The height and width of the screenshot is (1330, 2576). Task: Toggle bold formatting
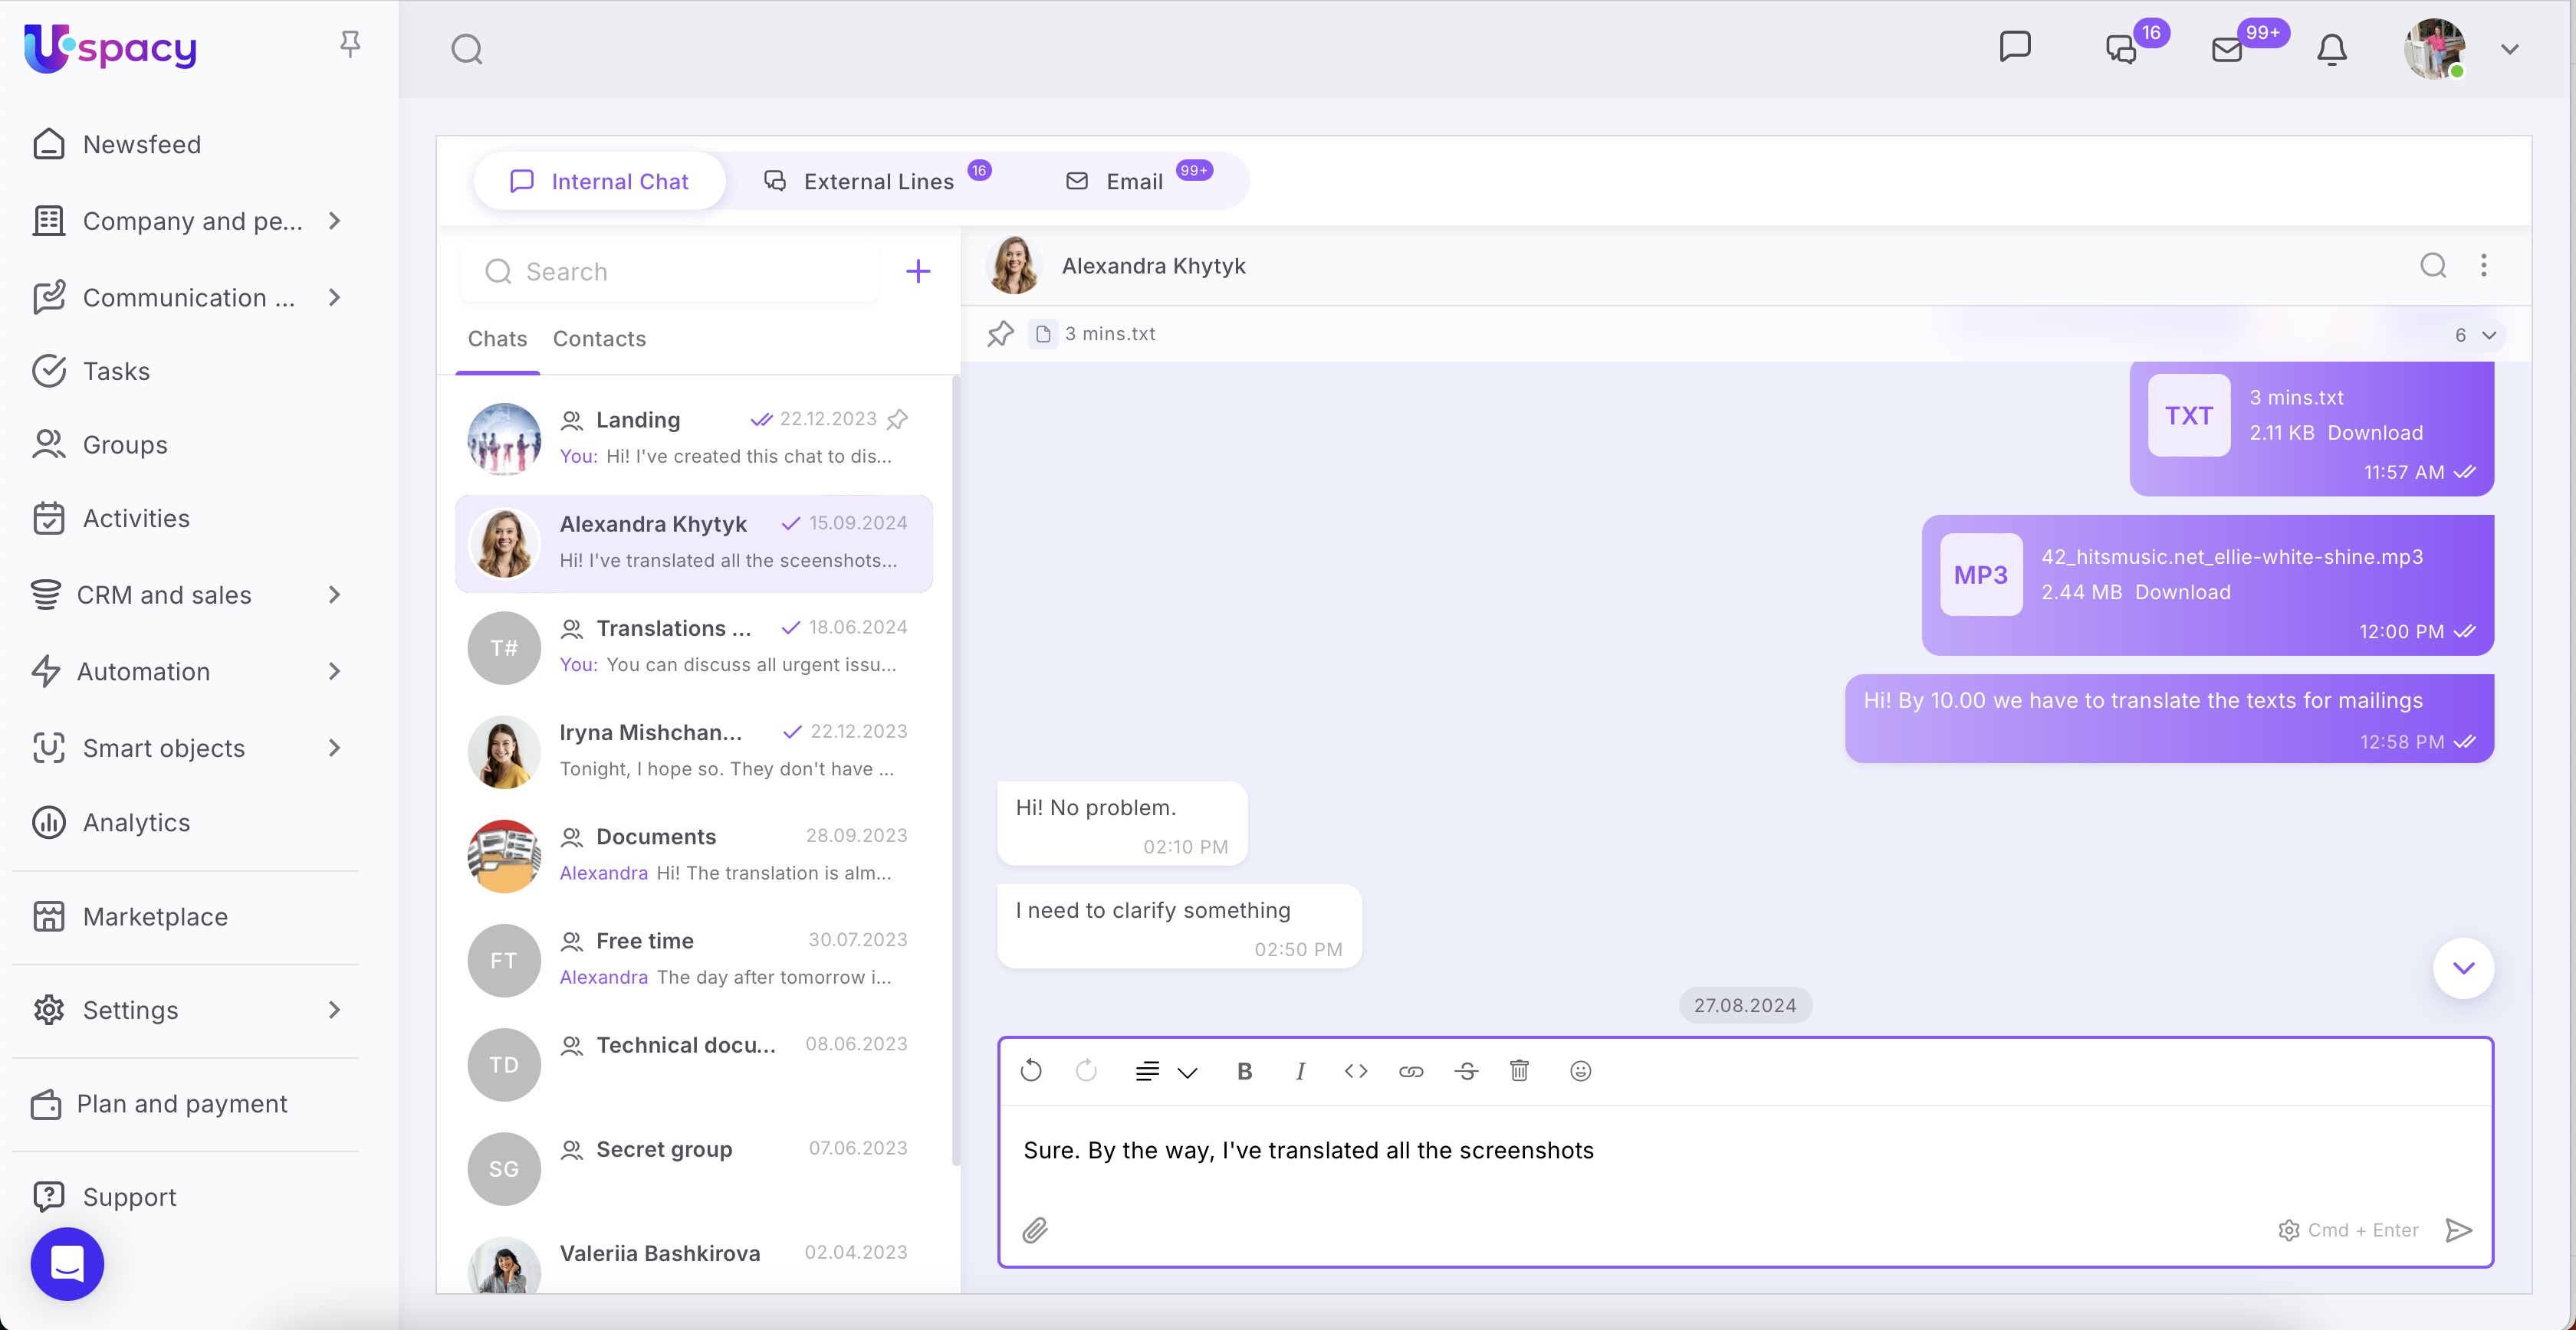(x=1244, y=1071)
